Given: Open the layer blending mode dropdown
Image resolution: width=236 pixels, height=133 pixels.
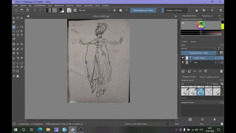Looking at the screenshot, I should [x=198, y=48].
